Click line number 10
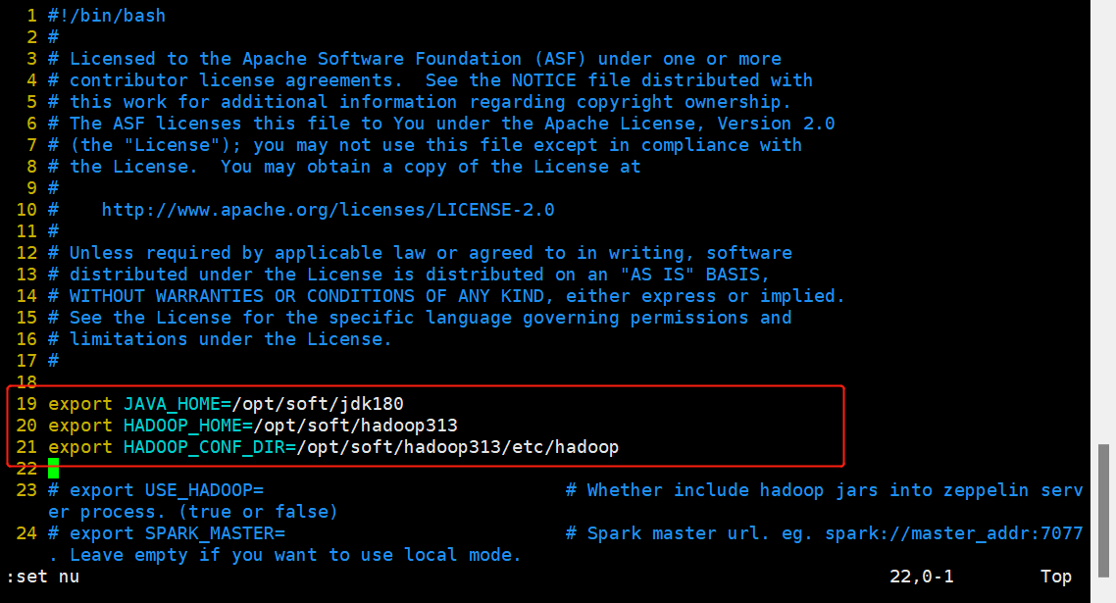Viewport: 1116px width, 603px height. tap(26, 210)
